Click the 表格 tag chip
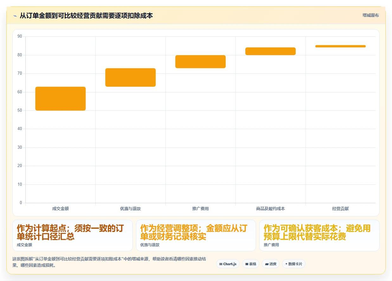 point(251,264)
